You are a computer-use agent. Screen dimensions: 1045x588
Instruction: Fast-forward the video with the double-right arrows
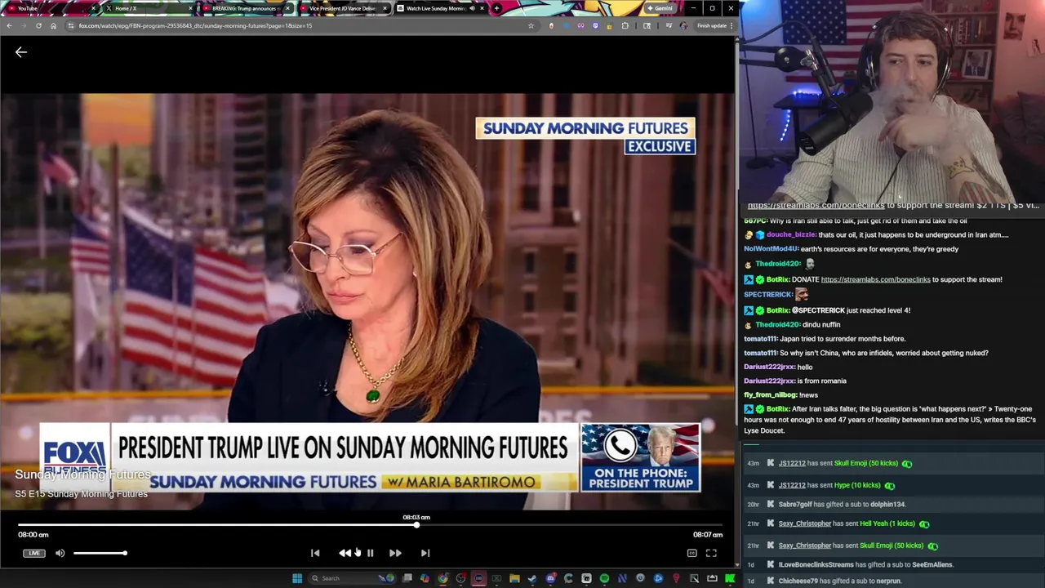click(x=395, y=553)
